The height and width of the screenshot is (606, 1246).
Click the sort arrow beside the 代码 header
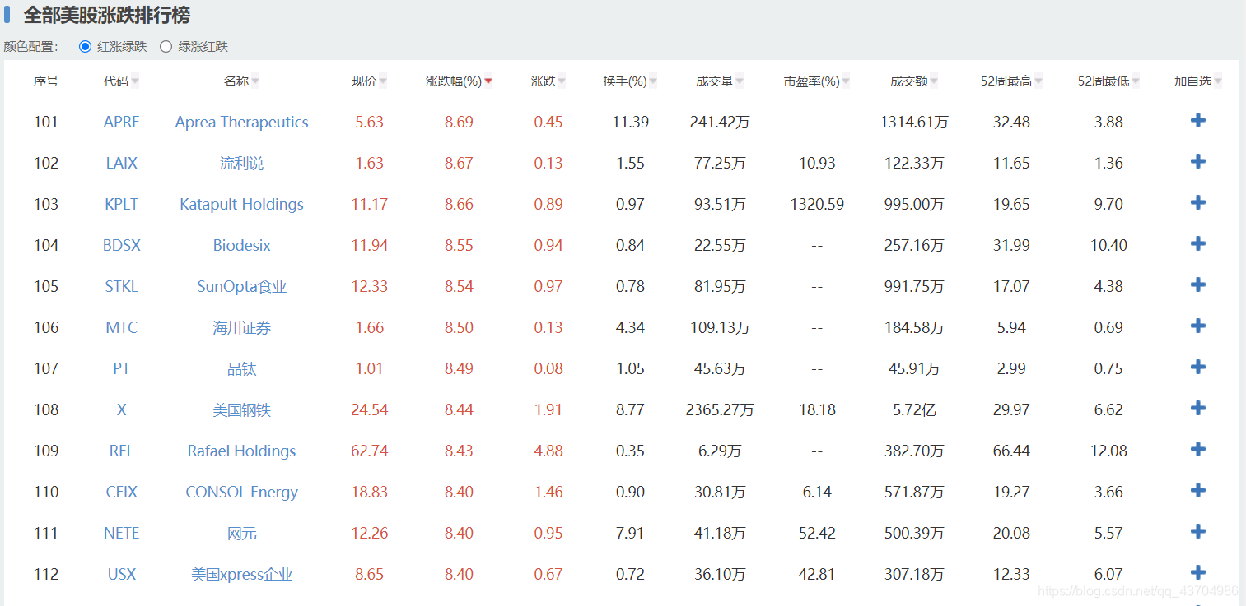[135, 81]
